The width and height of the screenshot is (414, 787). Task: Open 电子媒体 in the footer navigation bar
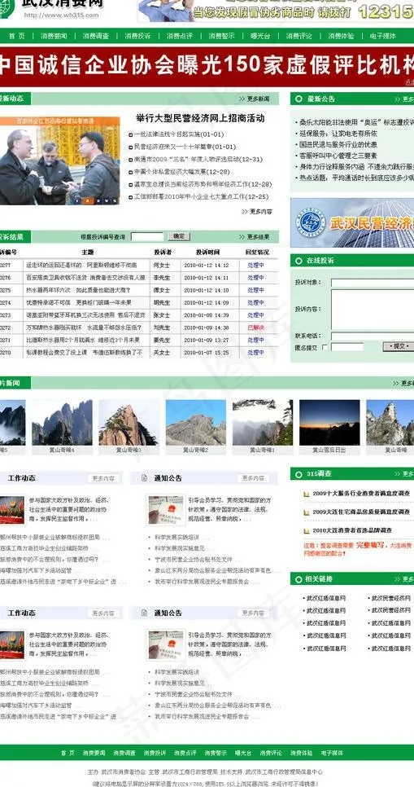[333, 753]
